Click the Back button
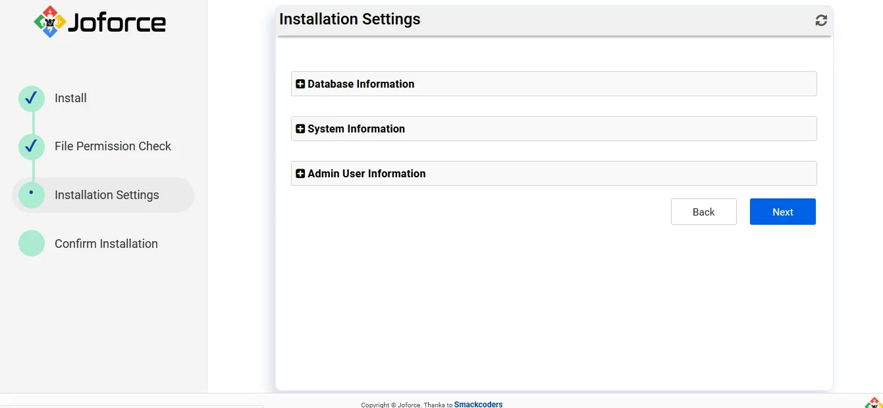The height and width of the screenshot is (408, 883). [703, 212]
